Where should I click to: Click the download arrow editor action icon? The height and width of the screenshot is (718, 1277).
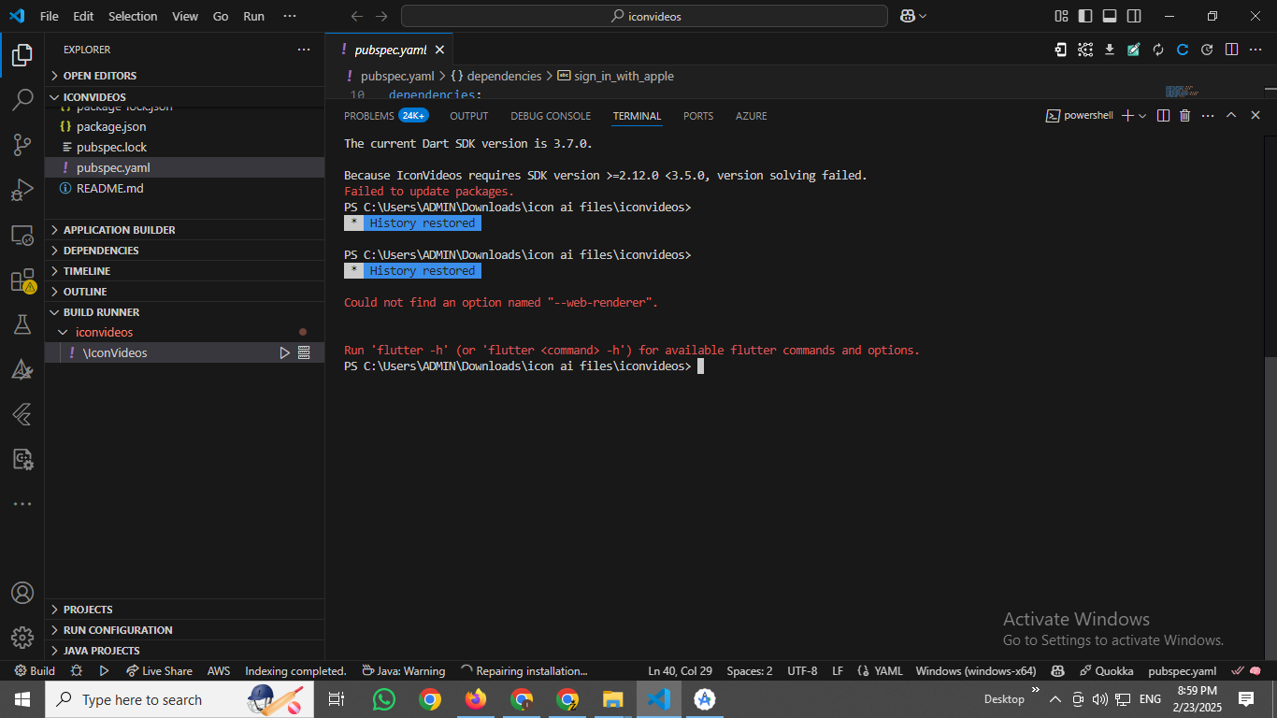1110,50
